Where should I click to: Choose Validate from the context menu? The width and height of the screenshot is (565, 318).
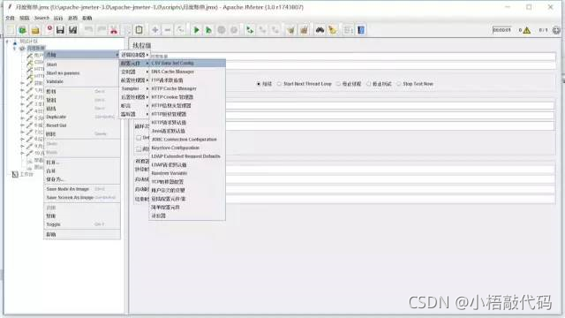[82, 81]
